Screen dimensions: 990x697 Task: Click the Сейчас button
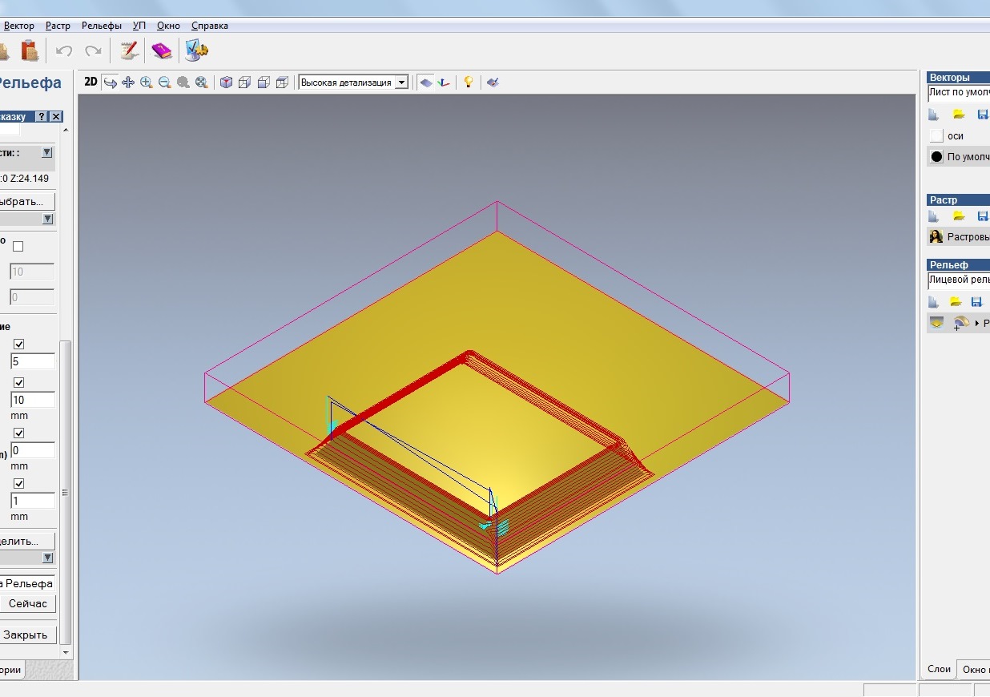(x=28, y=603)
